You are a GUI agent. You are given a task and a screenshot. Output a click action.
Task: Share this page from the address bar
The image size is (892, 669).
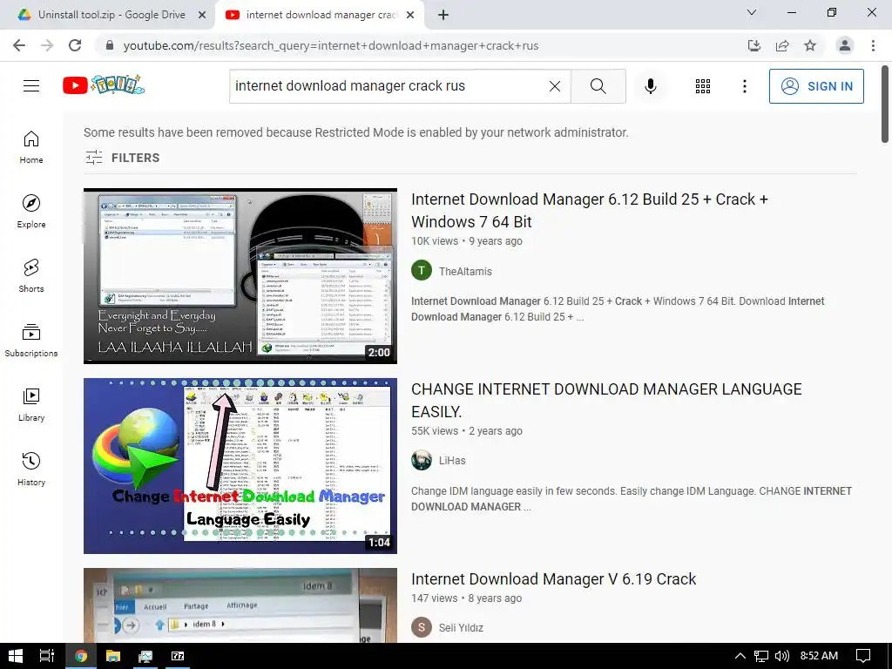tap(782, 45)
